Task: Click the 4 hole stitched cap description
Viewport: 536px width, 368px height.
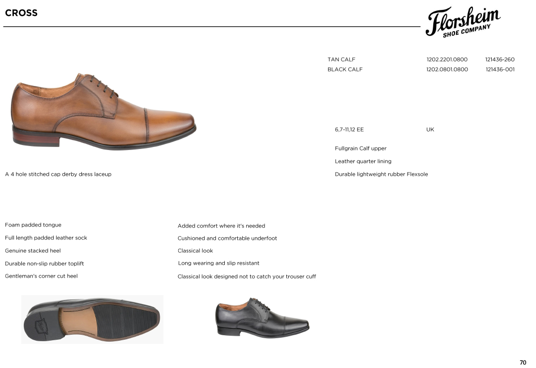Action: point(58,174)
